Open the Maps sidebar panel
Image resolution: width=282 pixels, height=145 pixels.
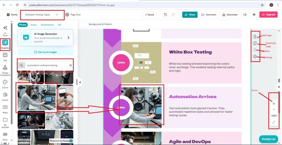[5, 109]
